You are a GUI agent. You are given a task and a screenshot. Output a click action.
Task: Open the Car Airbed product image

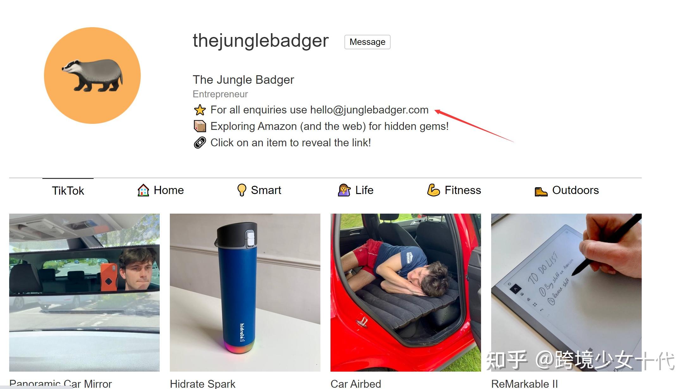406,292
